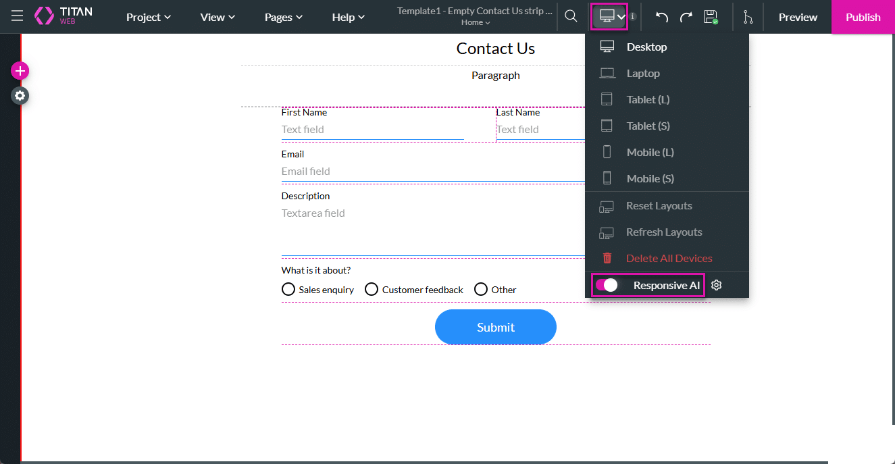Choose Delete All Devices option
The width and height of the screenshot is (895, 464).
[669, 259]
